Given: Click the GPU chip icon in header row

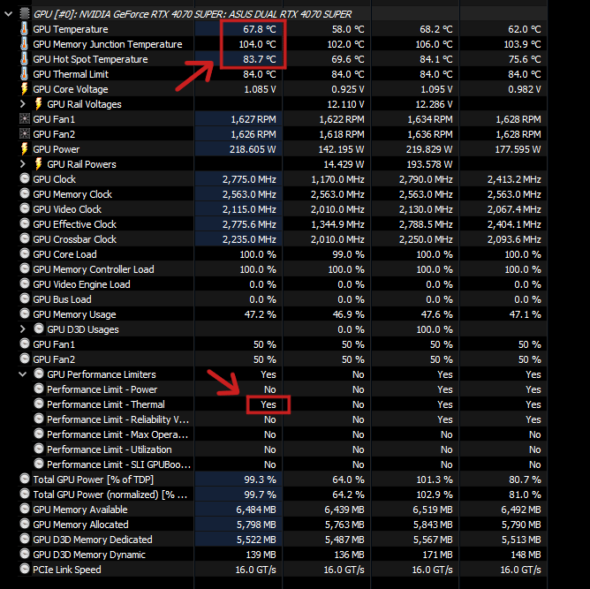Looking at the screenshot, I should [x=25, y=14].
